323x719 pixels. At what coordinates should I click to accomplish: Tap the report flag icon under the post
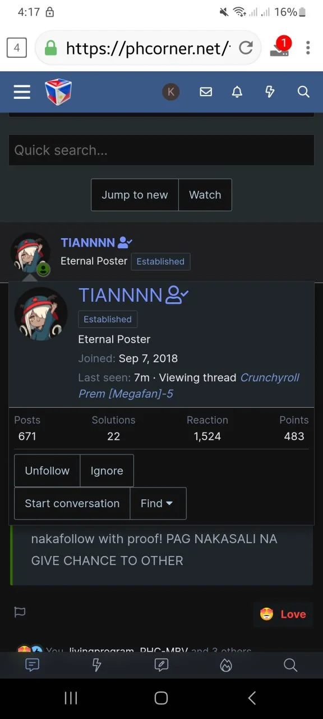click(x=20, y=612)
